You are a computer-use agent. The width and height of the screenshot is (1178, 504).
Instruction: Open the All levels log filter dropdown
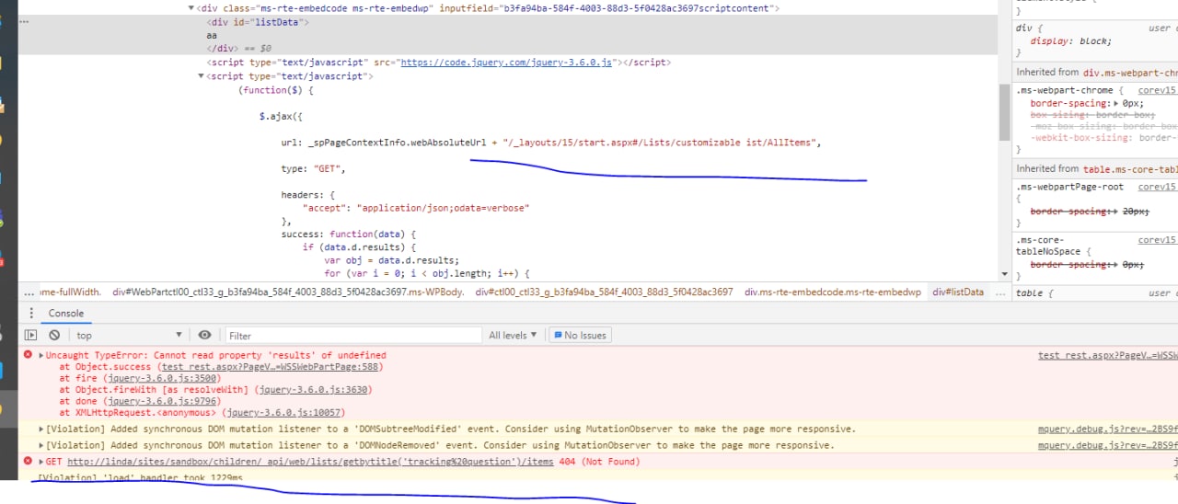tap(514, 336)
